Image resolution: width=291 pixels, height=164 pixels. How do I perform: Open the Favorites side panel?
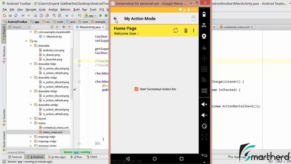coord(4,118)
